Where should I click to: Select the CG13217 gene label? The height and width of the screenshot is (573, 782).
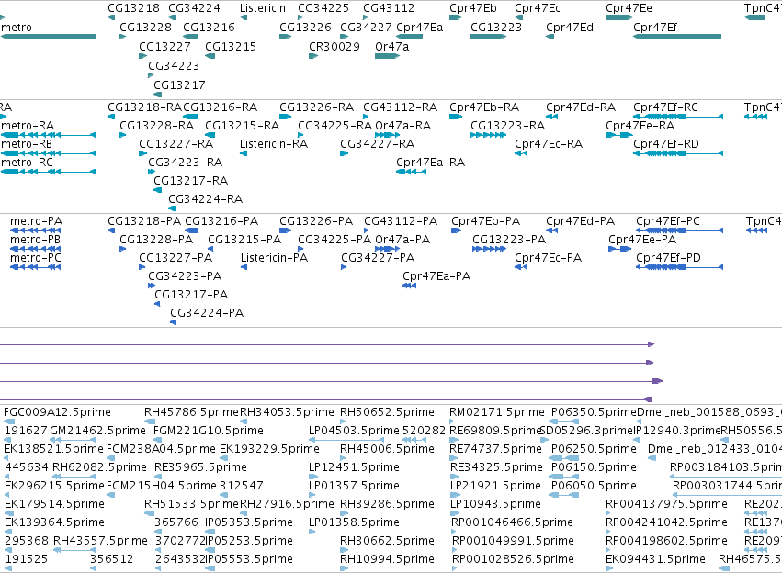[179, 84]
